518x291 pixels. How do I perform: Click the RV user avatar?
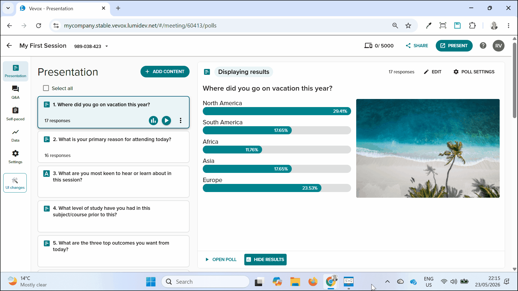click(x=499, y=46)
